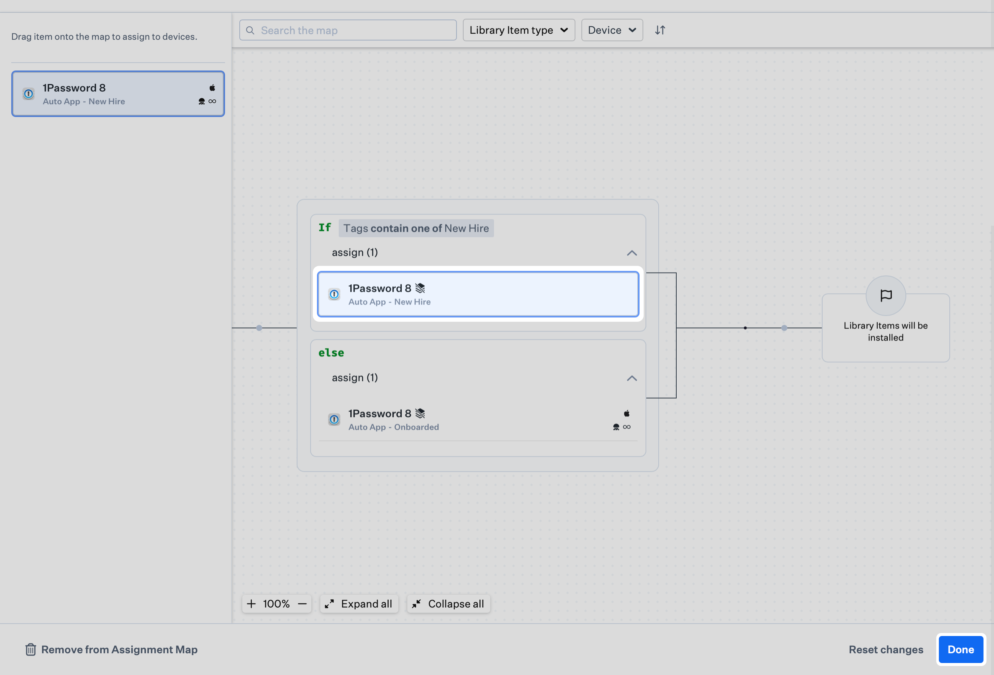
Task: Click Expand all button
Action: coord(359,604)
